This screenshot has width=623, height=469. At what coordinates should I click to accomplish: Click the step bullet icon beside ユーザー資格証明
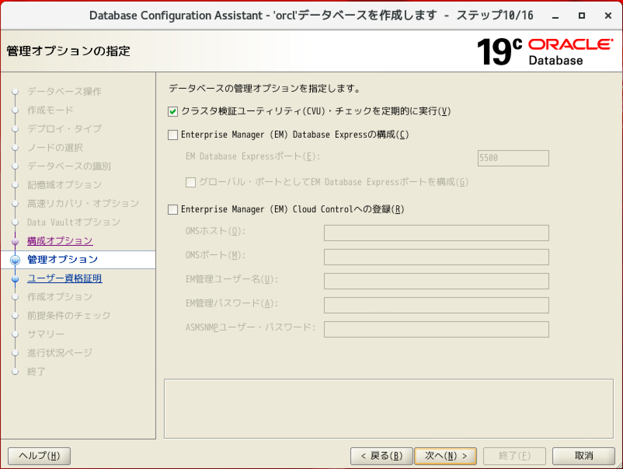pos(15,279)
